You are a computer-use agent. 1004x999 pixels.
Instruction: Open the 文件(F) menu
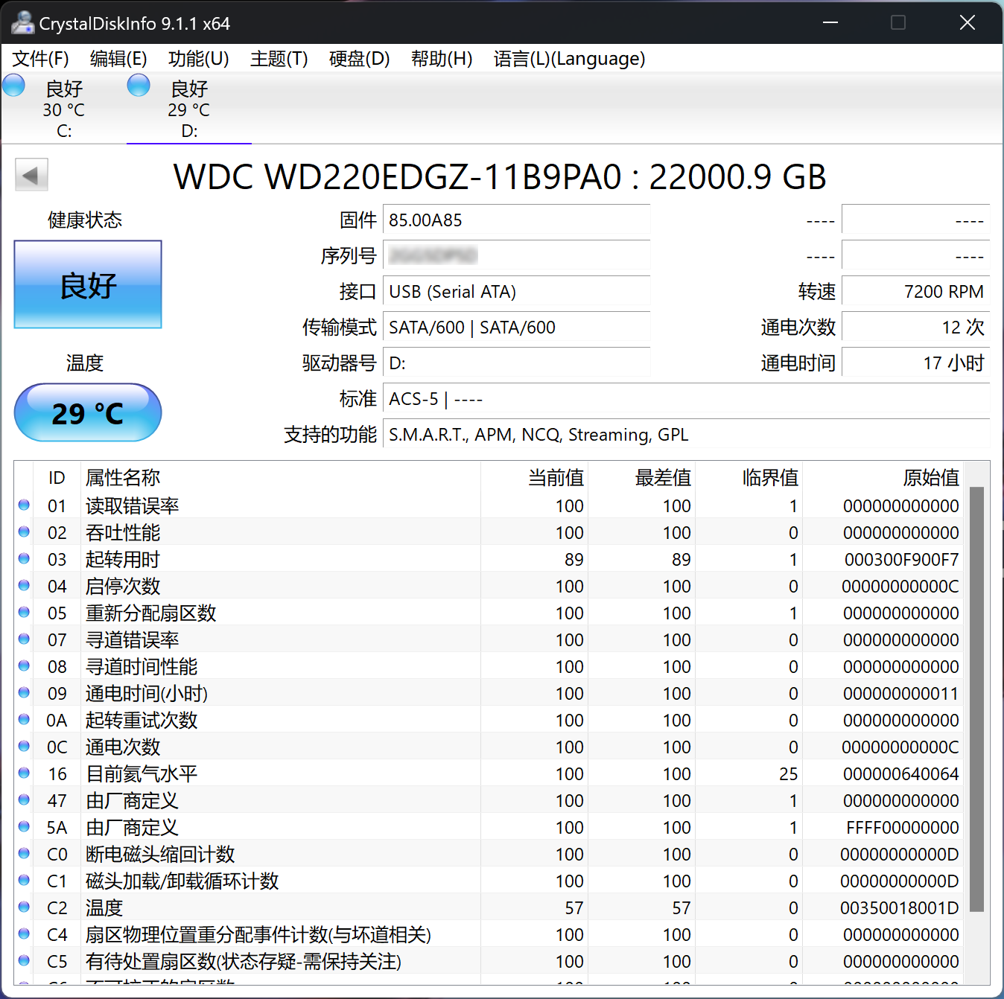click(x=40, y=59)
